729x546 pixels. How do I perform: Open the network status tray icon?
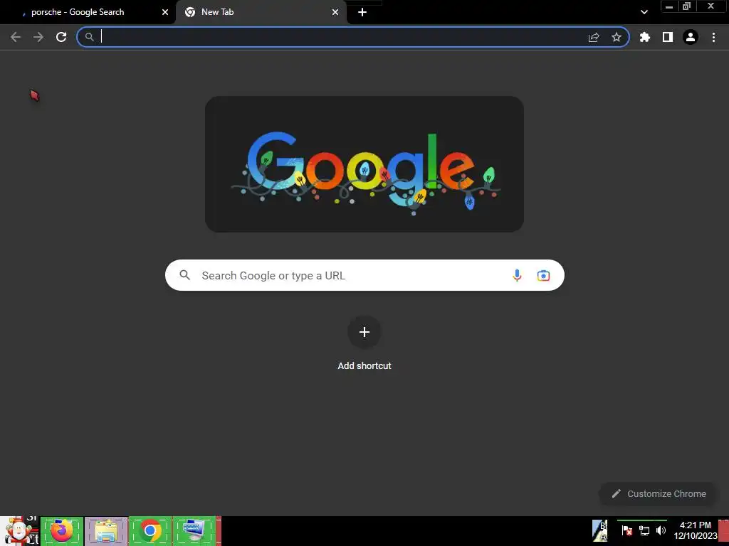644,530
